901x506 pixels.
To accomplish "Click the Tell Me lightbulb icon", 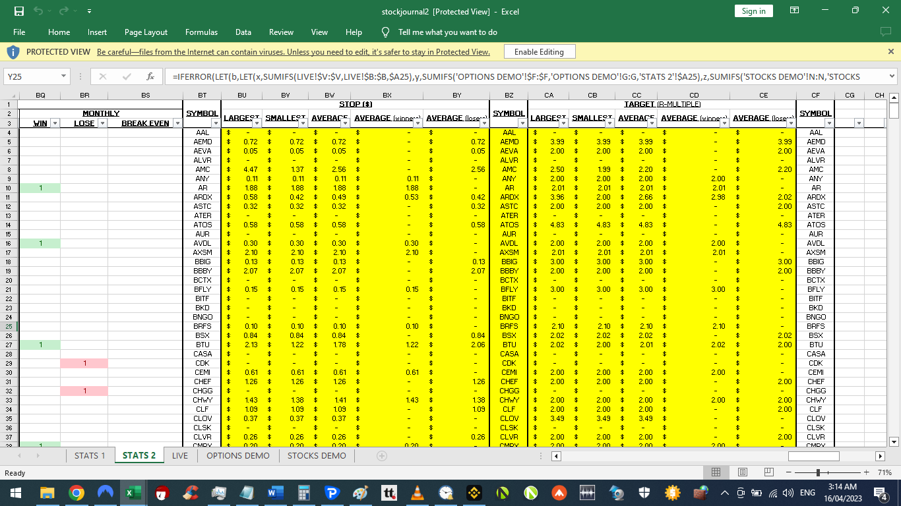I will [385, 32].
